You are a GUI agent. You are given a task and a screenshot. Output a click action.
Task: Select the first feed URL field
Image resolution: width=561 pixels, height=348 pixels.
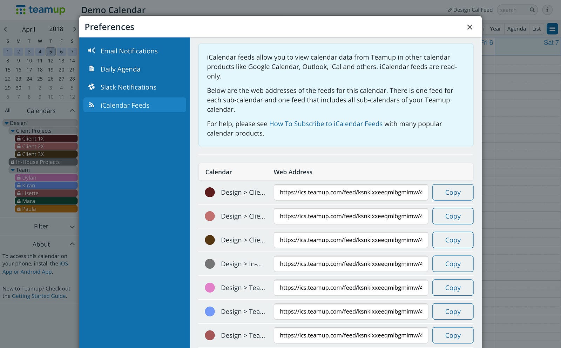(x=351, y=192)
